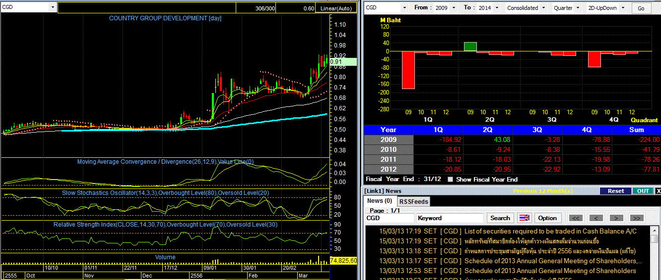The width and height of the screenshot is (661, 280).
Task: Select the 2010 year row header
Action: pyautogui.click(x=389, y=150)
